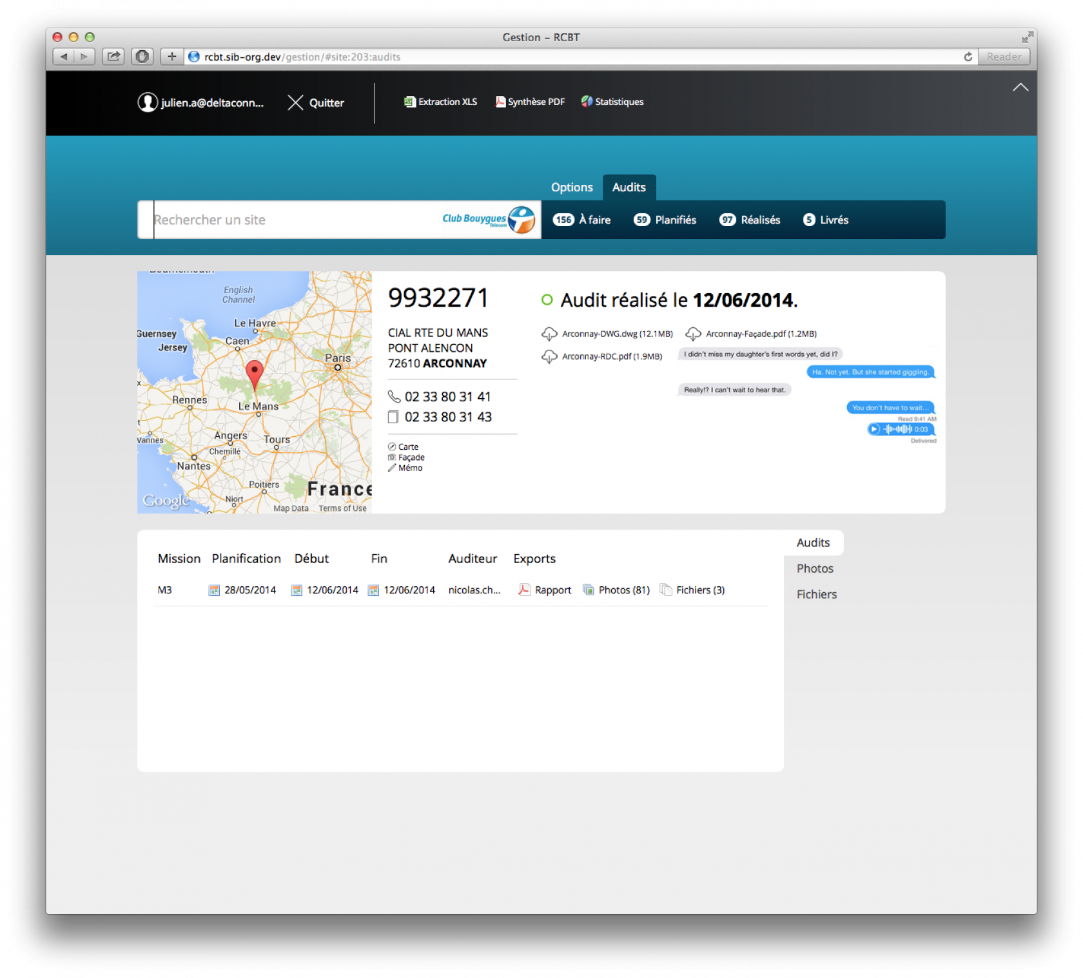
Task: Select the Façade view option
Action: click(x=406, y=457)
